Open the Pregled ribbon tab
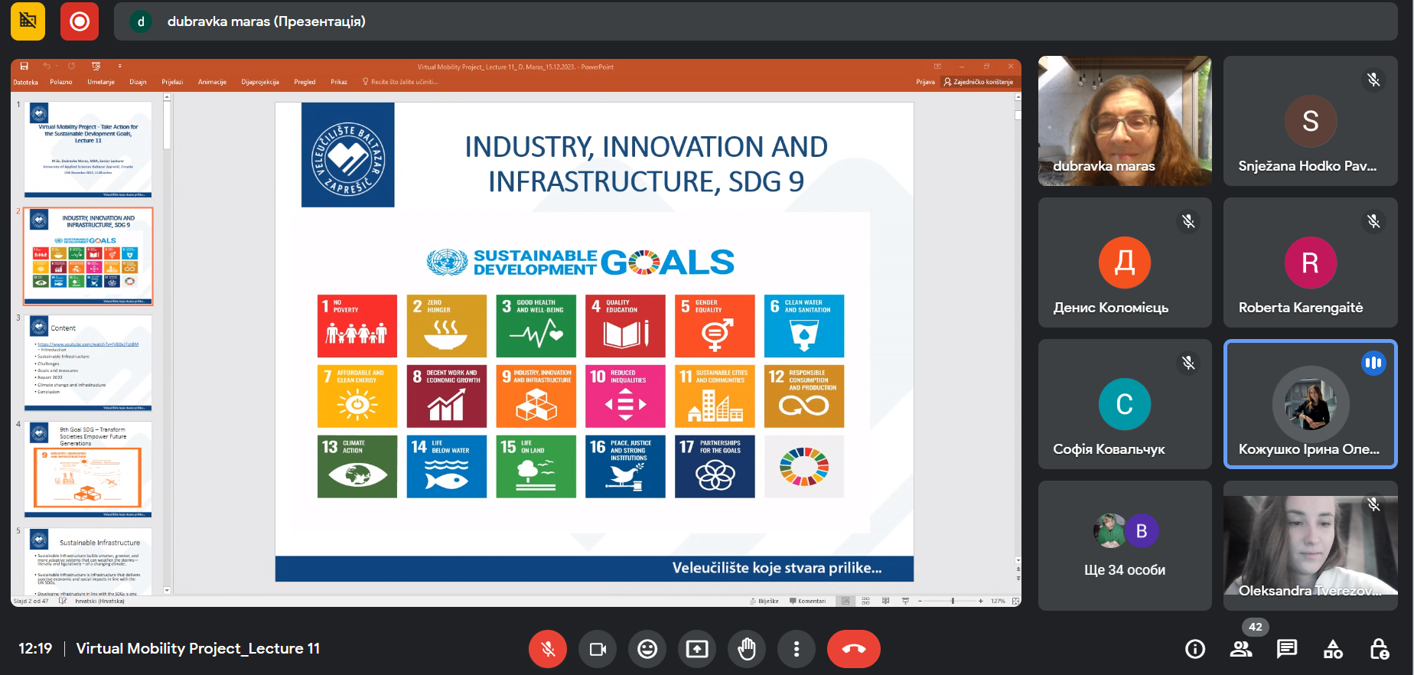 pos(305,82)
